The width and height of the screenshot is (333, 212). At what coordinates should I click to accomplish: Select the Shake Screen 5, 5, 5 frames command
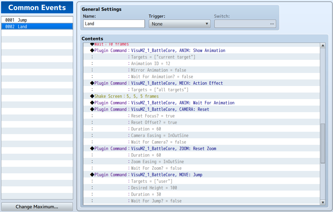coord(202,96)
